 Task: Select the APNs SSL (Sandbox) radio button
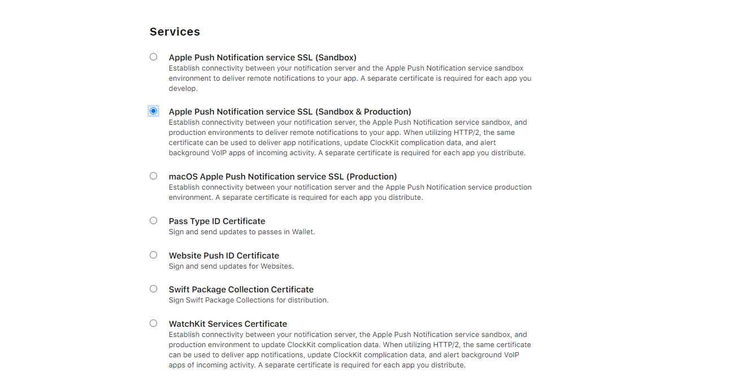click(153, 56)
